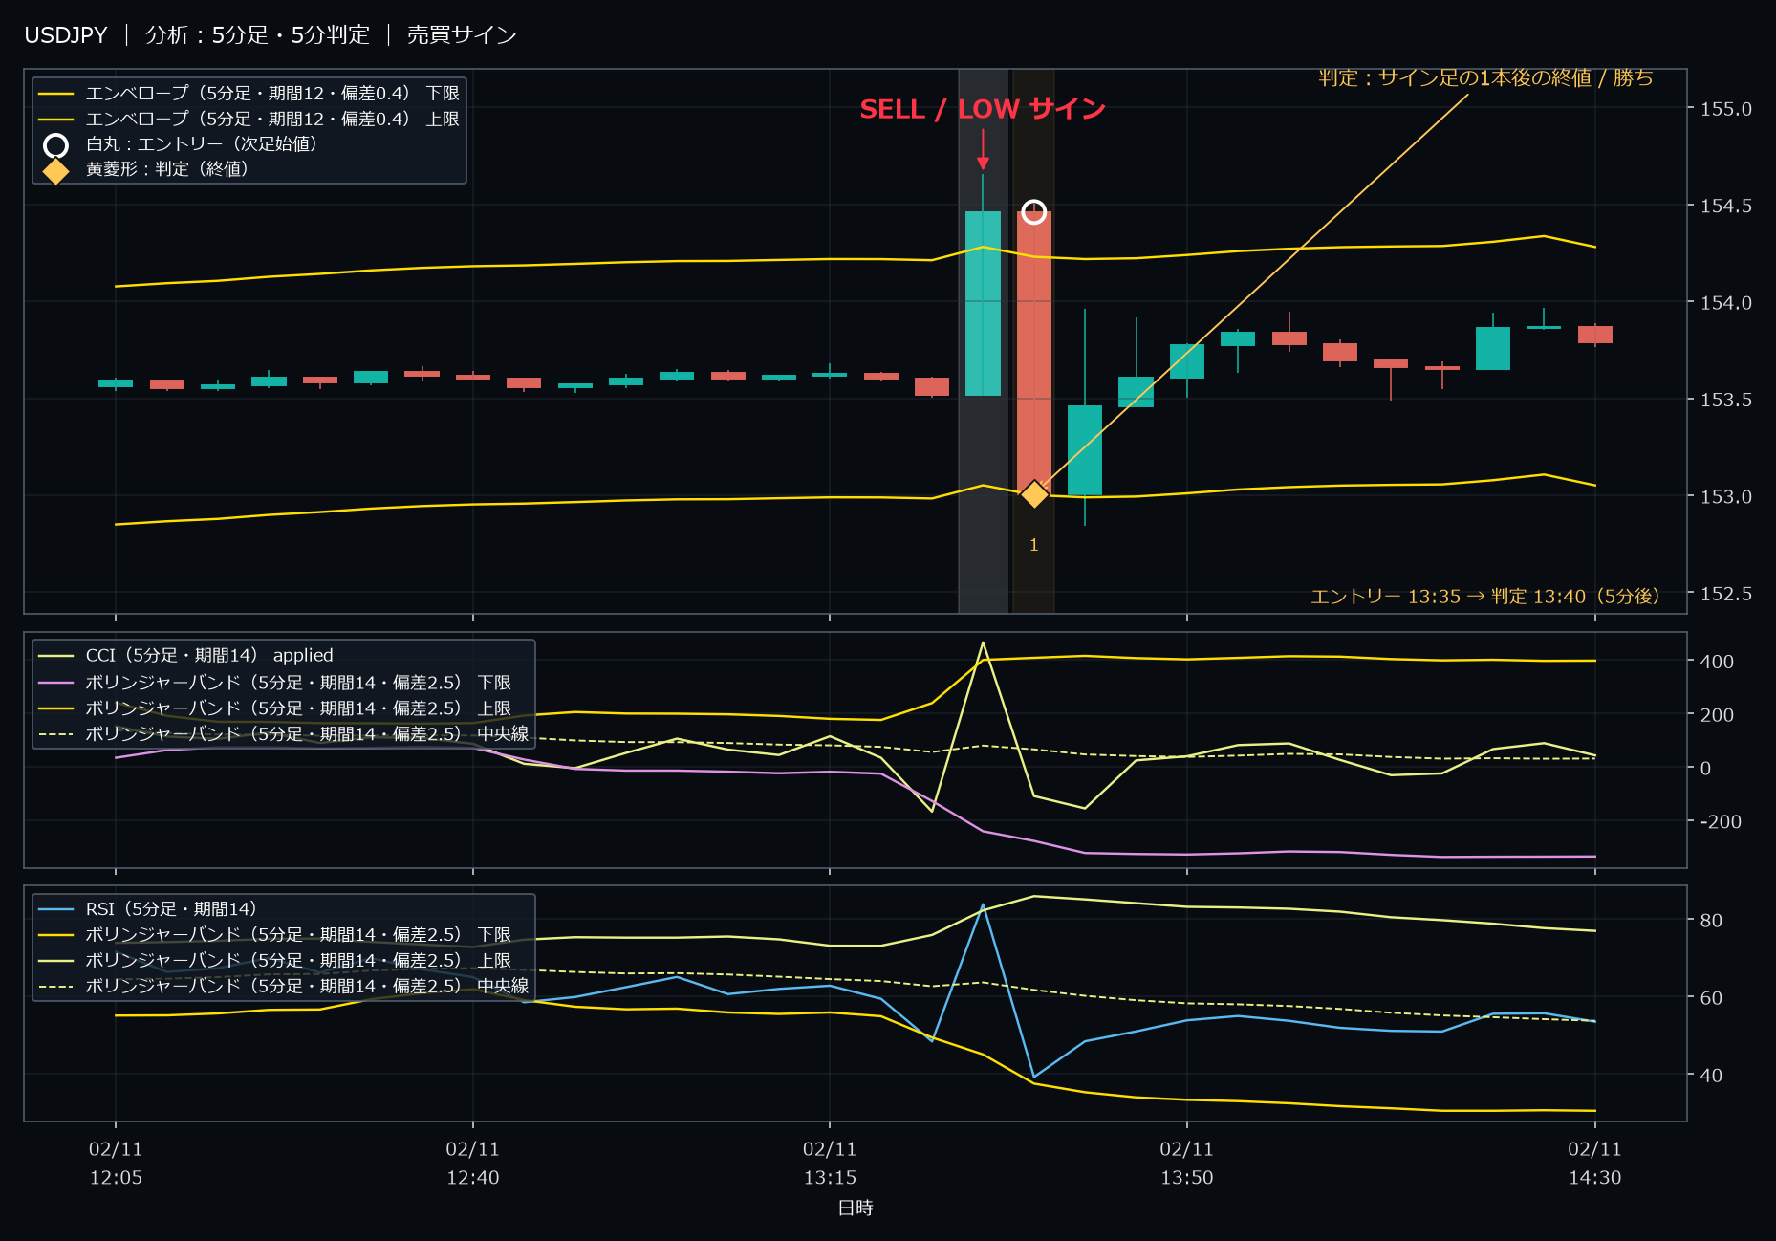Viewport: 1776px width, 1241px height.
Task: Select the エンベロープ 上限 legend entry
Action: [249, 119]
